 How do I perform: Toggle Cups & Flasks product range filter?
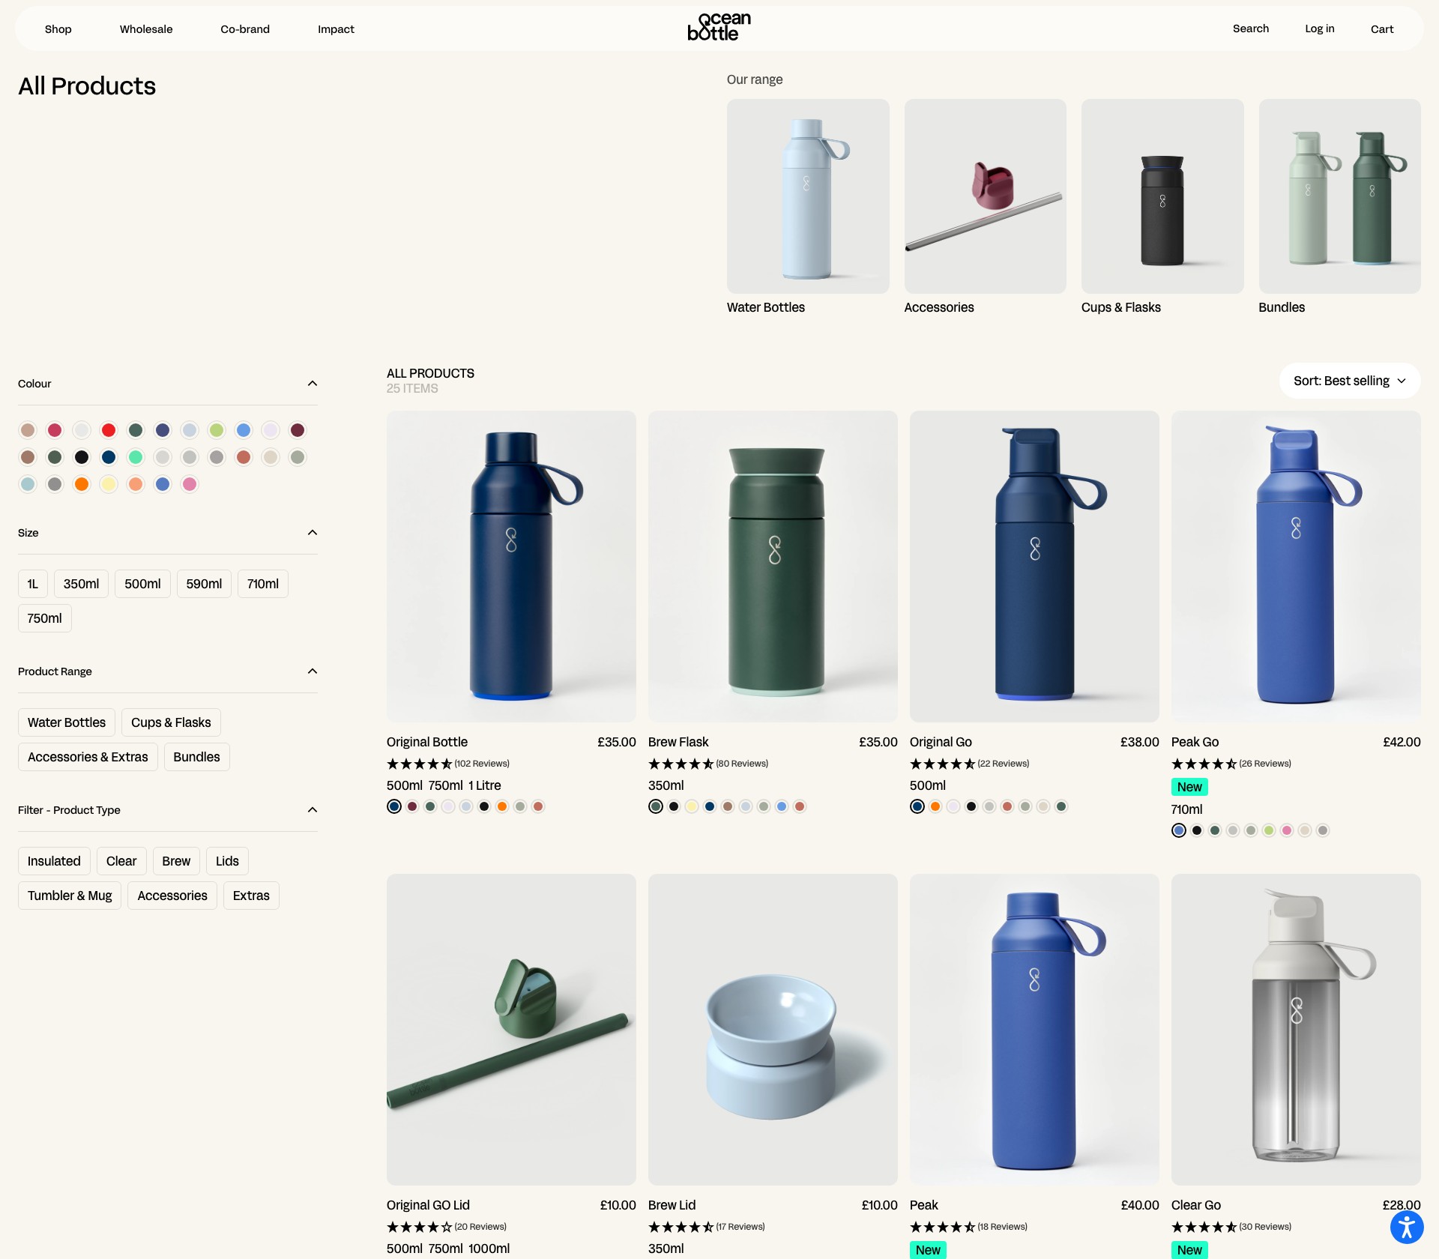point(171,722)
